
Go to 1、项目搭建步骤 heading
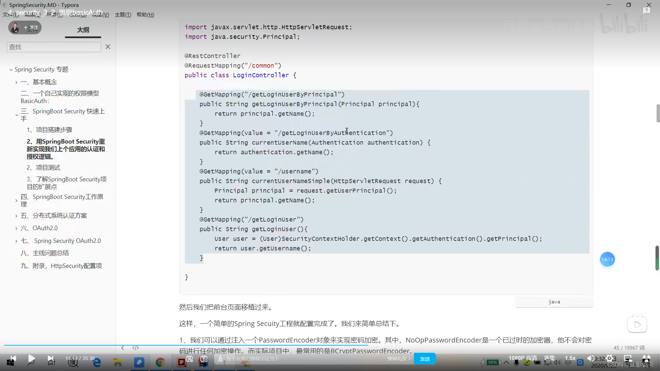(49, 130)
